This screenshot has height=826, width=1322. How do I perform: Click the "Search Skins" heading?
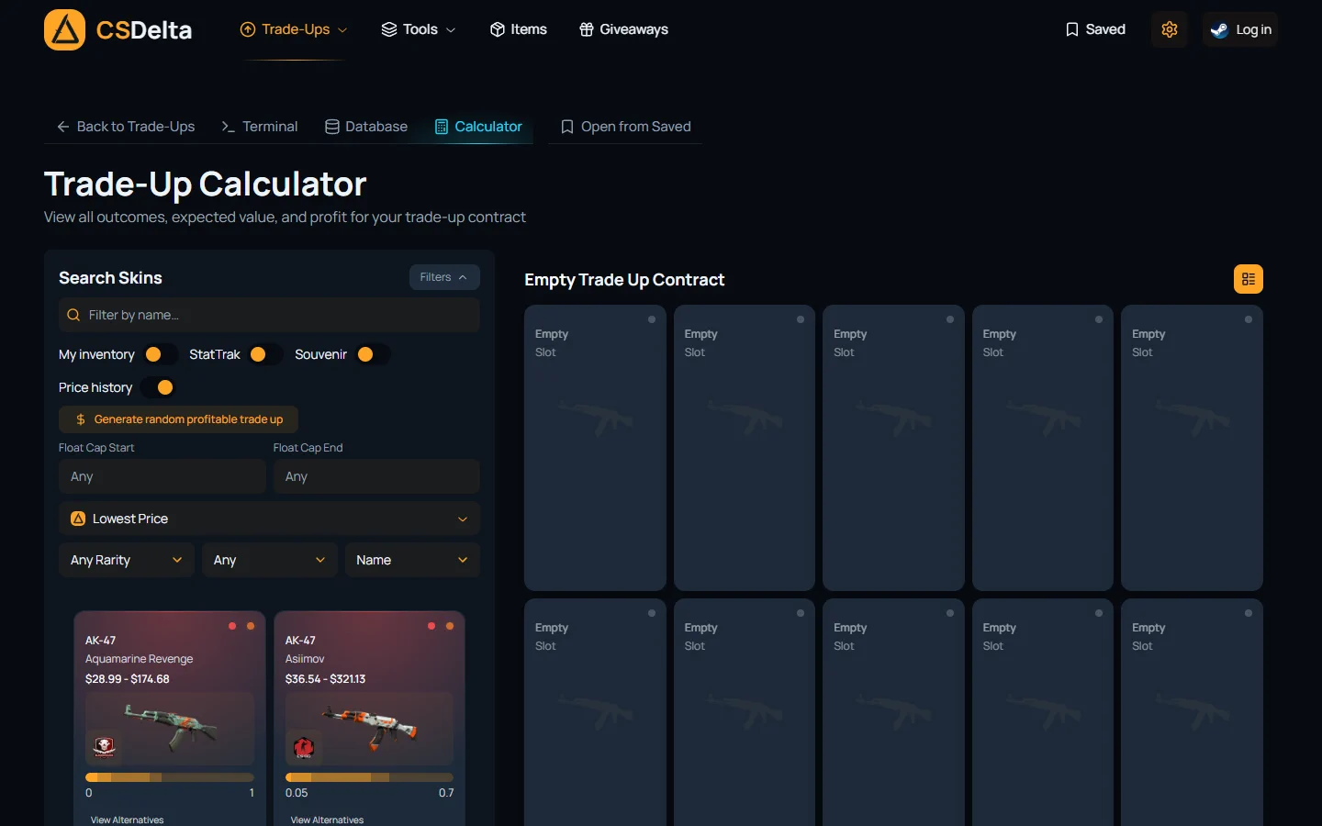coord(110,278)
